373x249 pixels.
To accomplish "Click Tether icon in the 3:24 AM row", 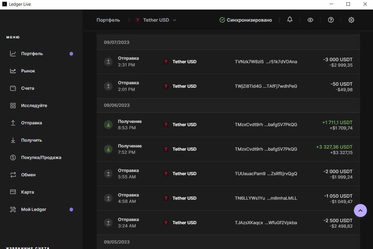I will point(166,223).
